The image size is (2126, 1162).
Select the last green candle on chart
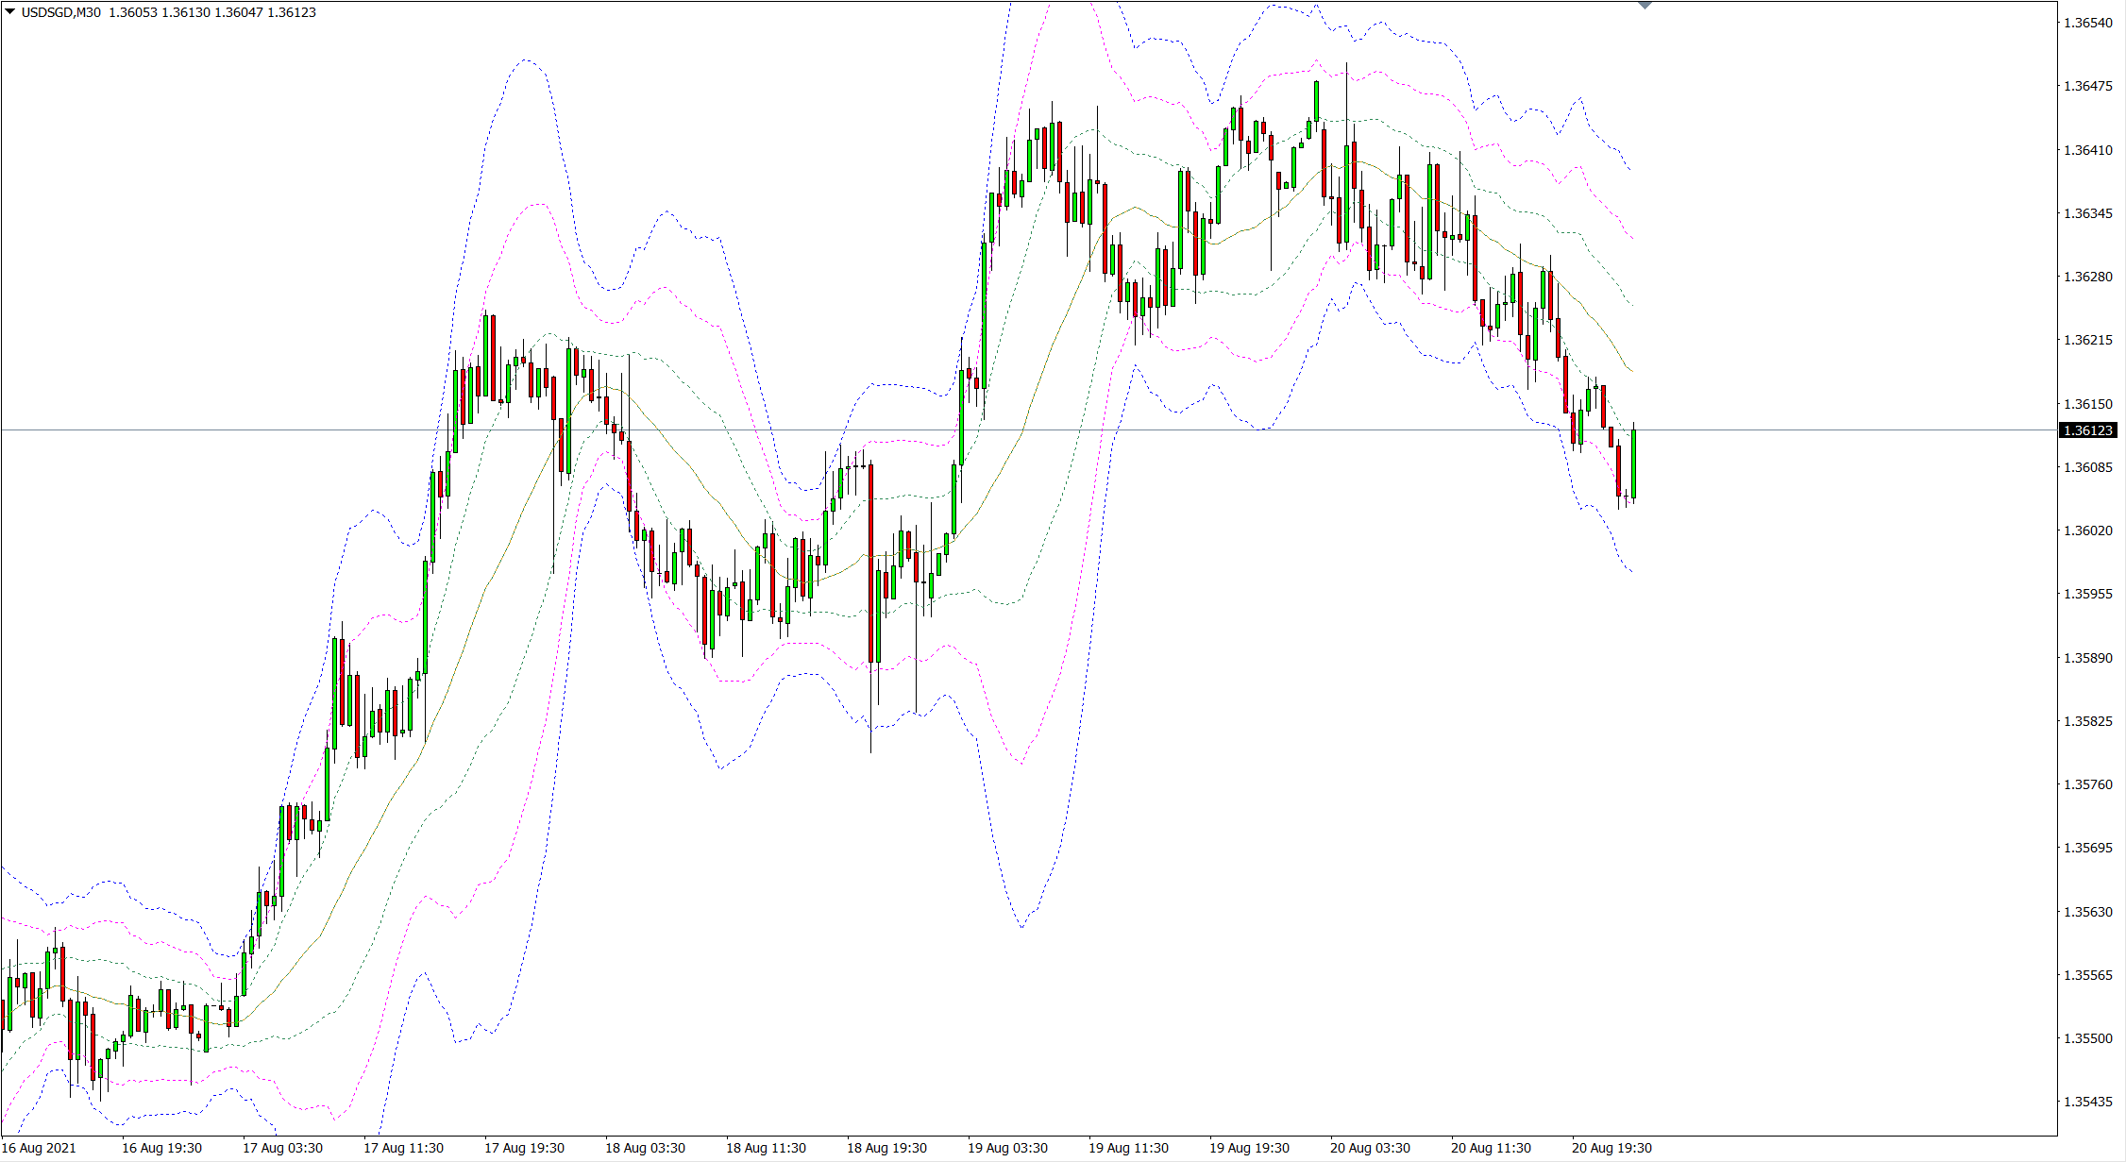[x=1633, y=464]
